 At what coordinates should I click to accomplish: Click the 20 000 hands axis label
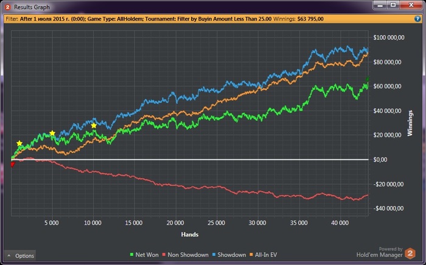[x=175, y=223]
